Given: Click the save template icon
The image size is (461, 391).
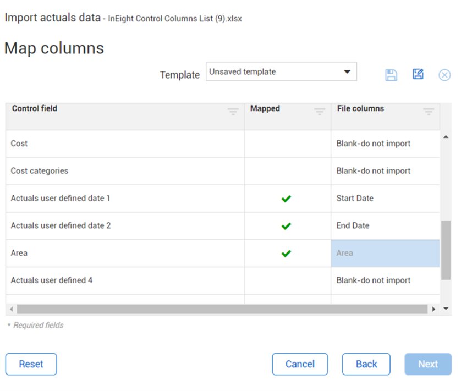Looking at the screenshot, I should click(391, 75).
